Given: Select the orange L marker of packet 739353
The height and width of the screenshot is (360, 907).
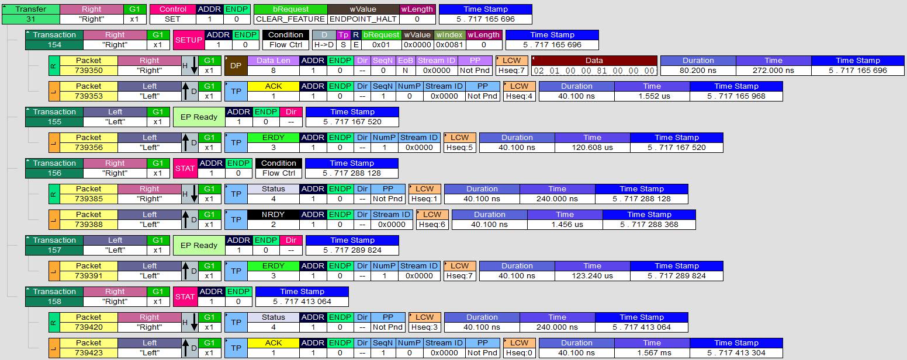Looking at the screenshot, I should coord(54,91).
